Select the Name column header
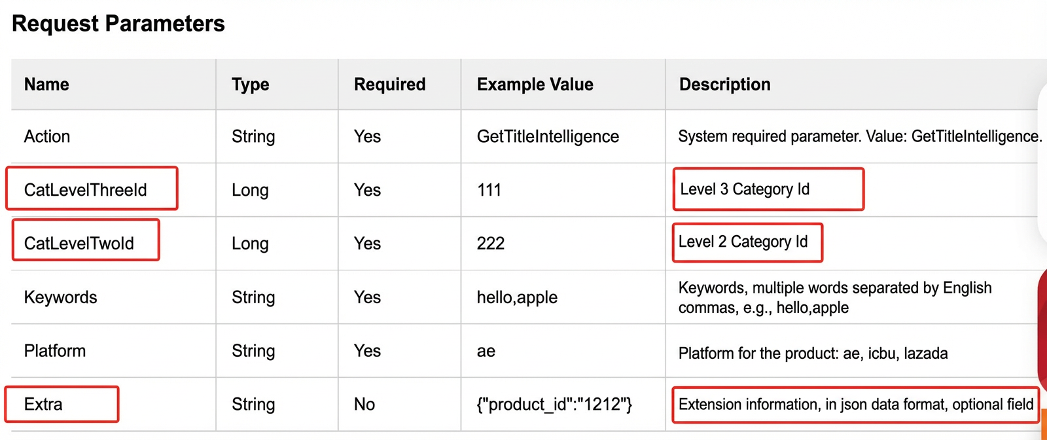The image size is (1047, 440). (x=46, y=84)
